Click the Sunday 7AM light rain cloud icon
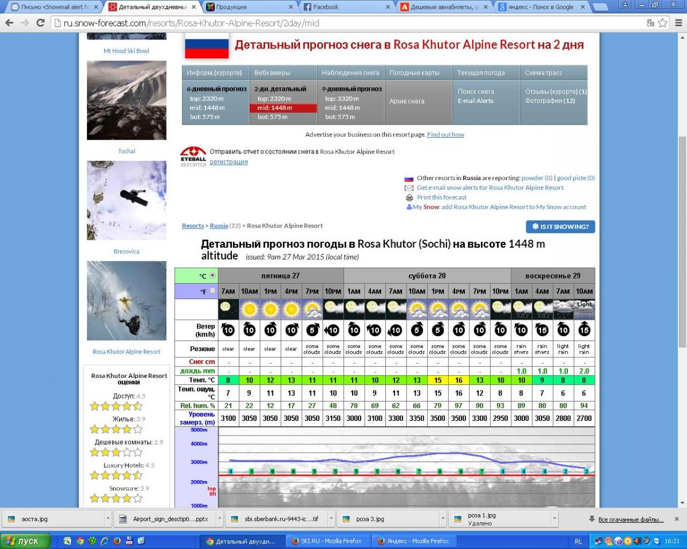Screen dimensions: 687x549 pyautogui.click(x=563, y=309)
